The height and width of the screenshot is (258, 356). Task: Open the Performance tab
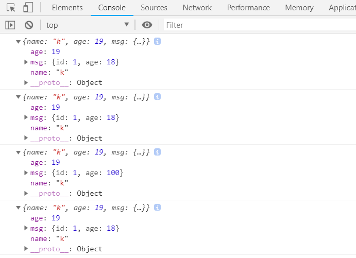[248, 8]
